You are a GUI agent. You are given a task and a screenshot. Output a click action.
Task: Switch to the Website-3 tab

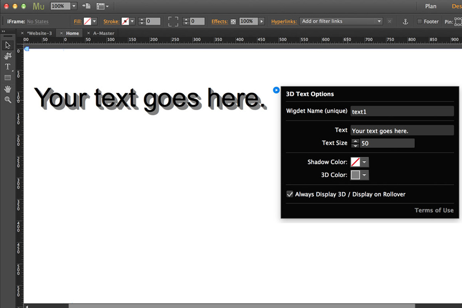[x=39, y=33]
